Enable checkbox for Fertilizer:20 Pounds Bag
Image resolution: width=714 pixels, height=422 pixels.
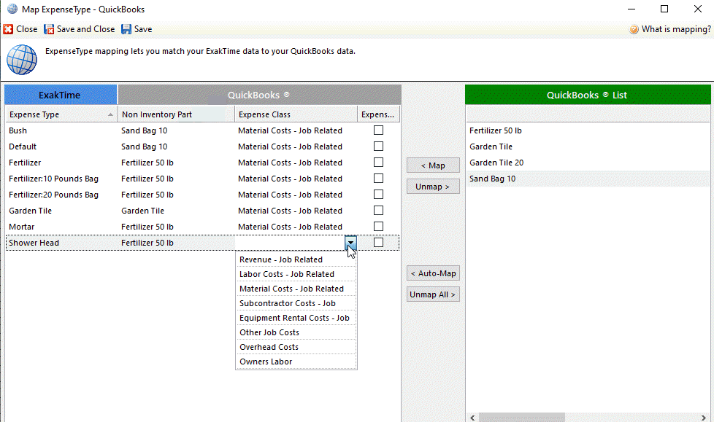point(378,195)
